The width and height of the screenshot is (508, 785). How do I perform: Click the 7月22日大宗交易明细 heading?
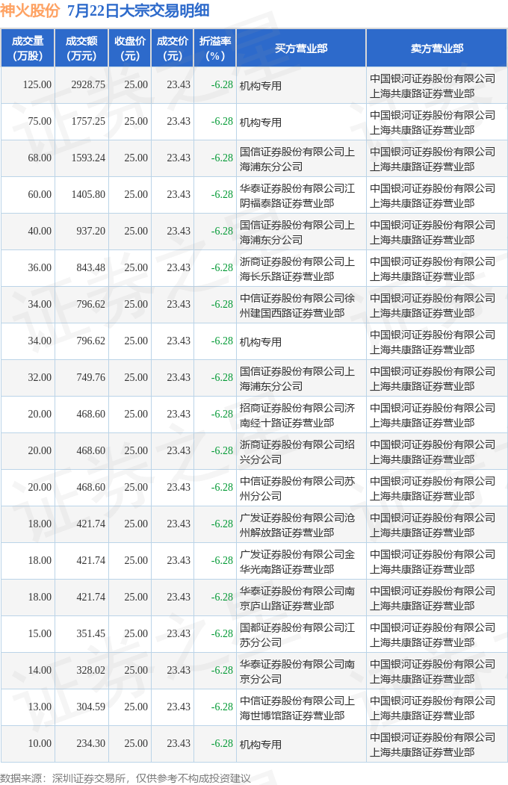pyautogui.click(x=138, y=10)
